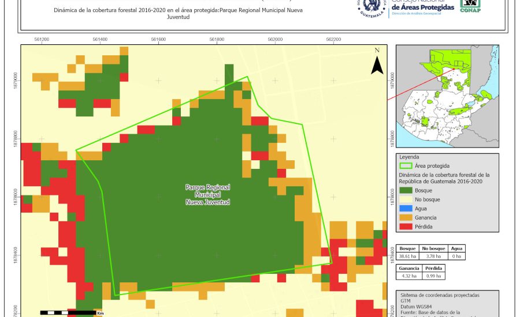Select the orange Ganancia legend swatch
This screenshot has width=520, height=317.
click(406, 218)
